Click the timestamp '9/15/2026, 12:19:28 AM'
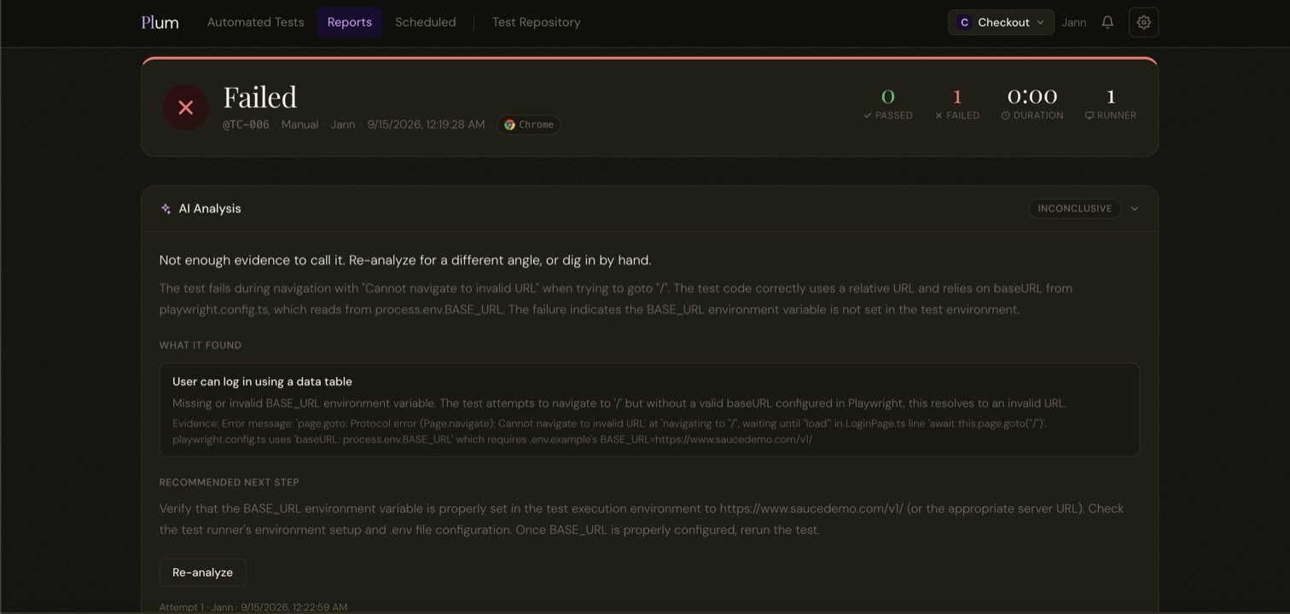Screen dimensions: 1290x614 [x=426, y=125]
